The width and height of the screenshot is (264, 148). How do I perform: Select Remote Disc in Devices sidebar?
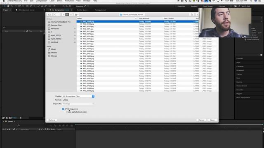pyautogui.click(x=56, y=25)
